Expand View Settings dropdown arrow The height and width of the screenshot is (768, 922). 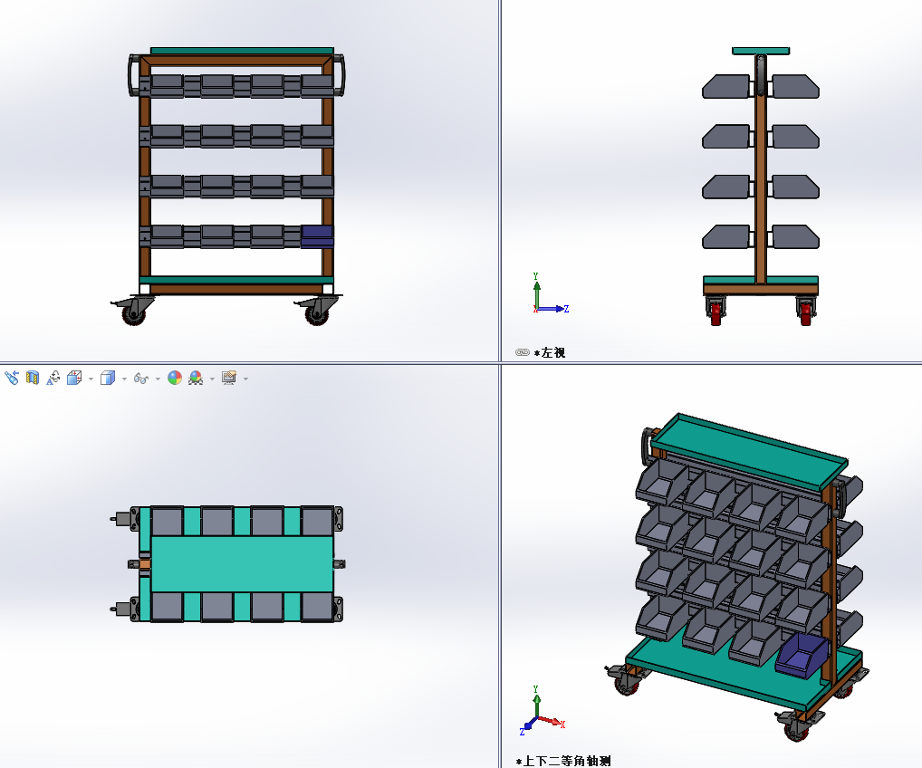pyautogui.click(x=245, y=379)
